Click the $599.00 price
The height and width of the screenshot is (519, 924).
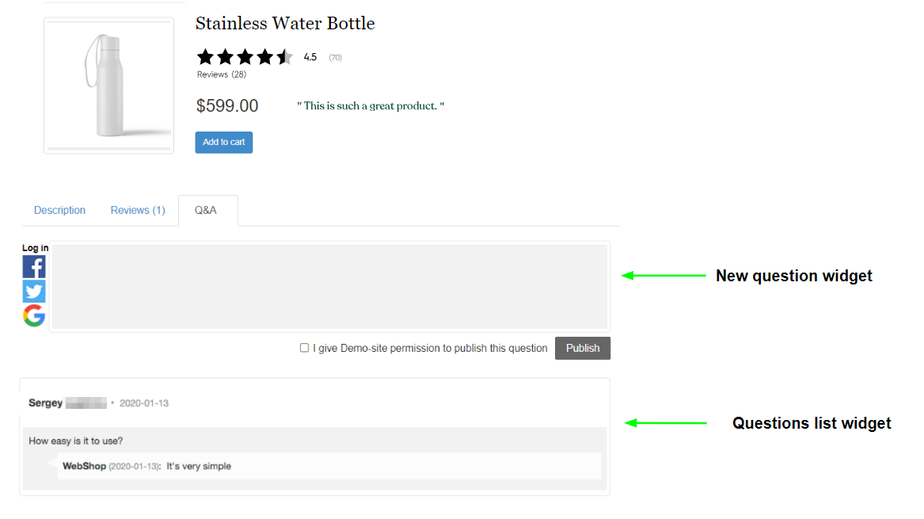227,106
